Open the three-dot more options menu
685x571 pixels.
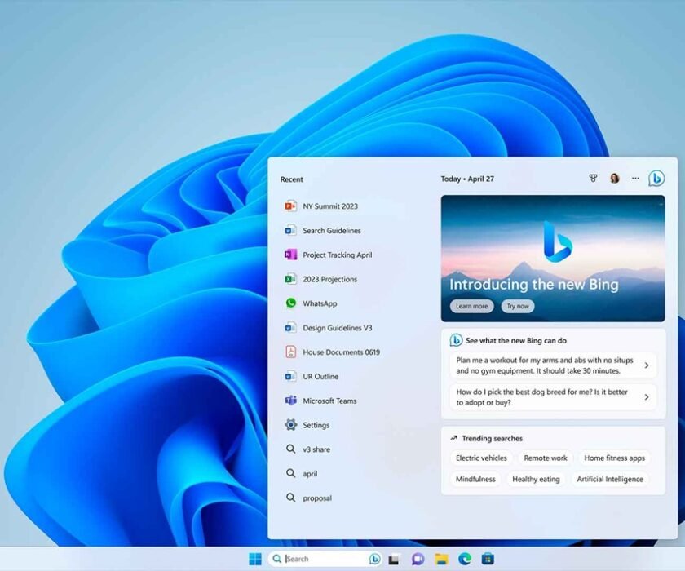(635, 179)
